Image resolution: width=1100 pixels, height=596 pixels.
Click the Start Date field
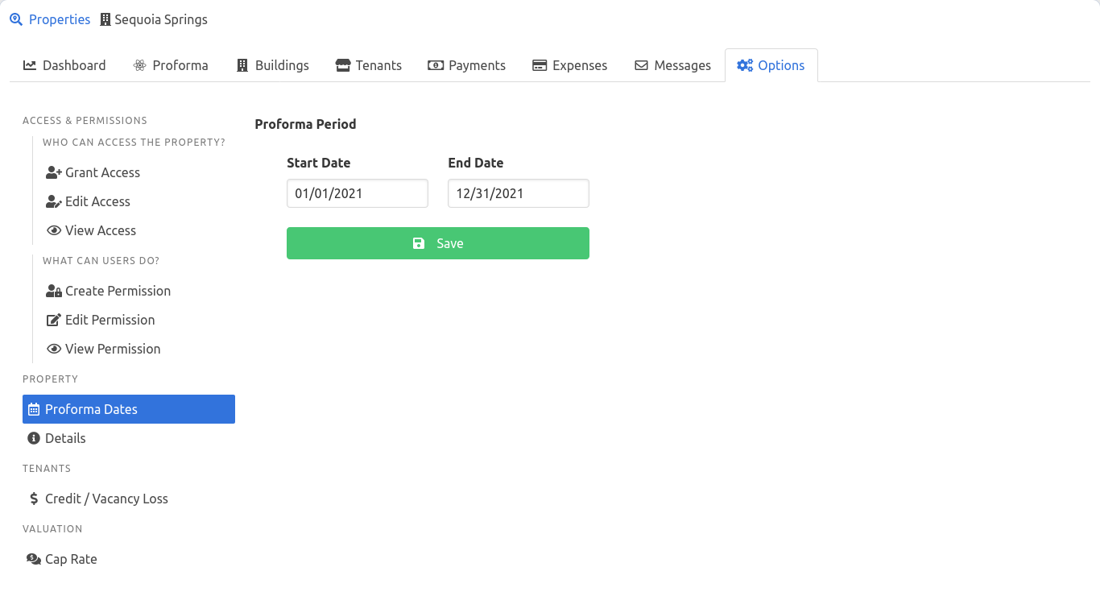click(x=358, y=193)
